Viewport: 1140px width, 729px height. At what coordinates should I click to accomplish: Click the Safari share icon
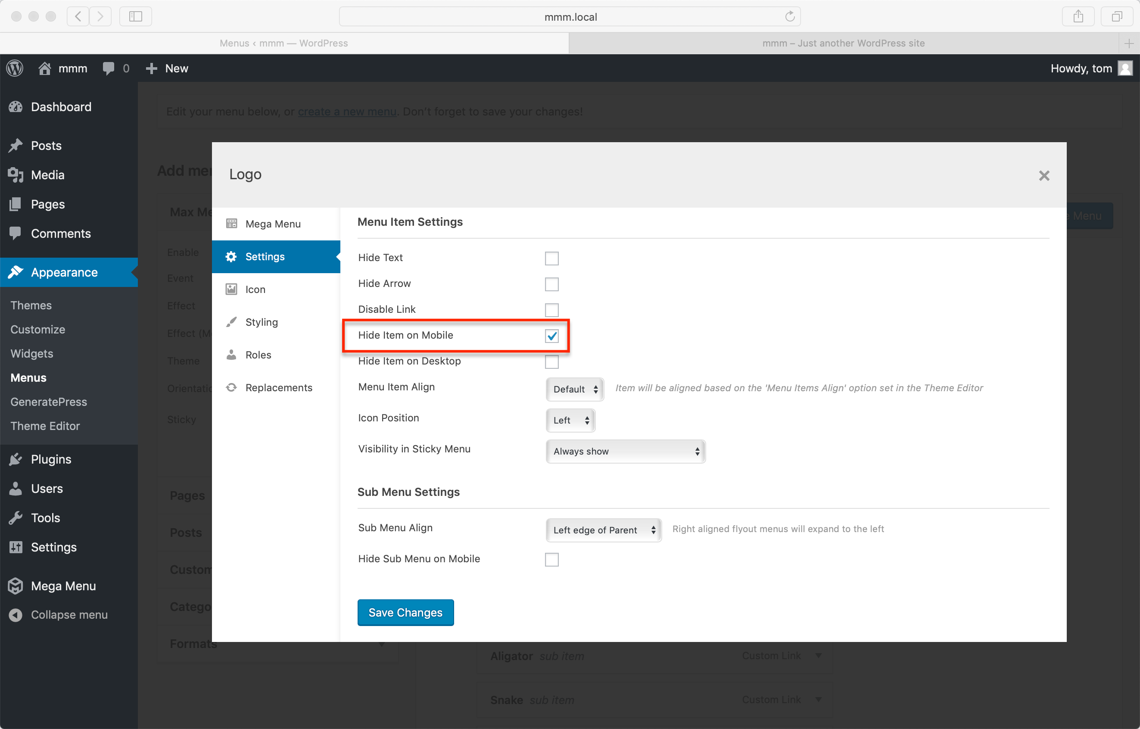[x=1078, y=16]
